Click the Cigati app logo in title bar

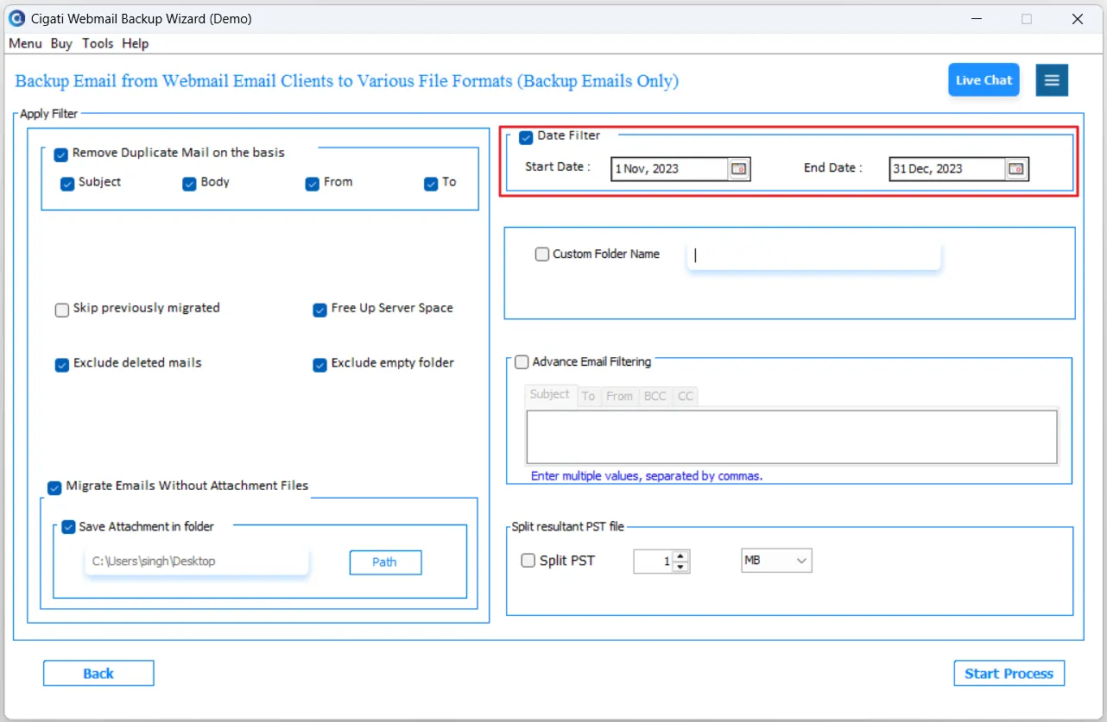pyautogui.click(x=16, y=18)
